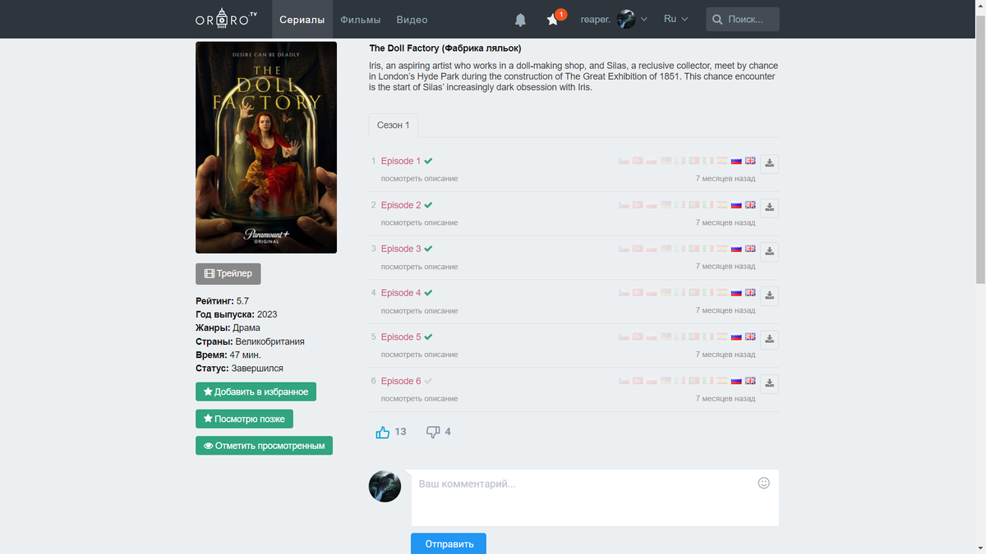Toggle watched checkmark for Episode 5

click(x=428, y=337)
